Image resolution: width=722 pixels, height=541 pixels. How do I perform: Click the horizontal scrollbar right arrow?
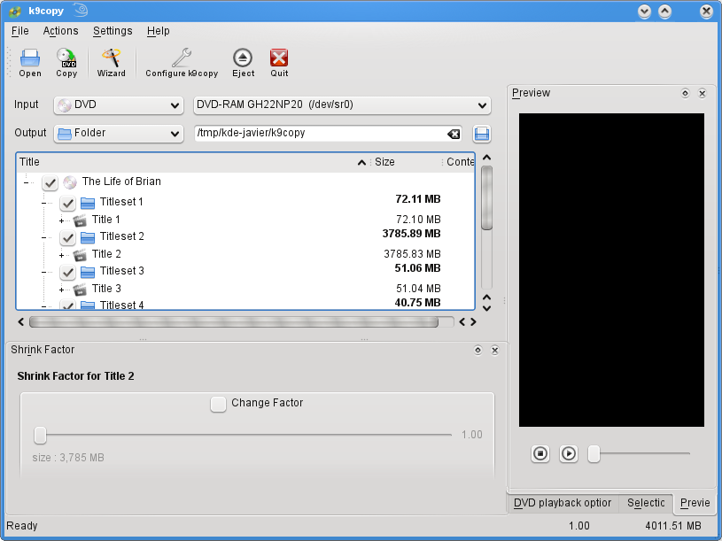(473, 322)
